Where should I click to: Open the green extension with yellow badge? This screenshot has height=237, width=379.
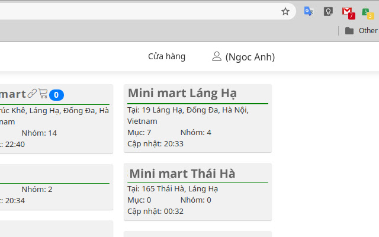(367, 12)
